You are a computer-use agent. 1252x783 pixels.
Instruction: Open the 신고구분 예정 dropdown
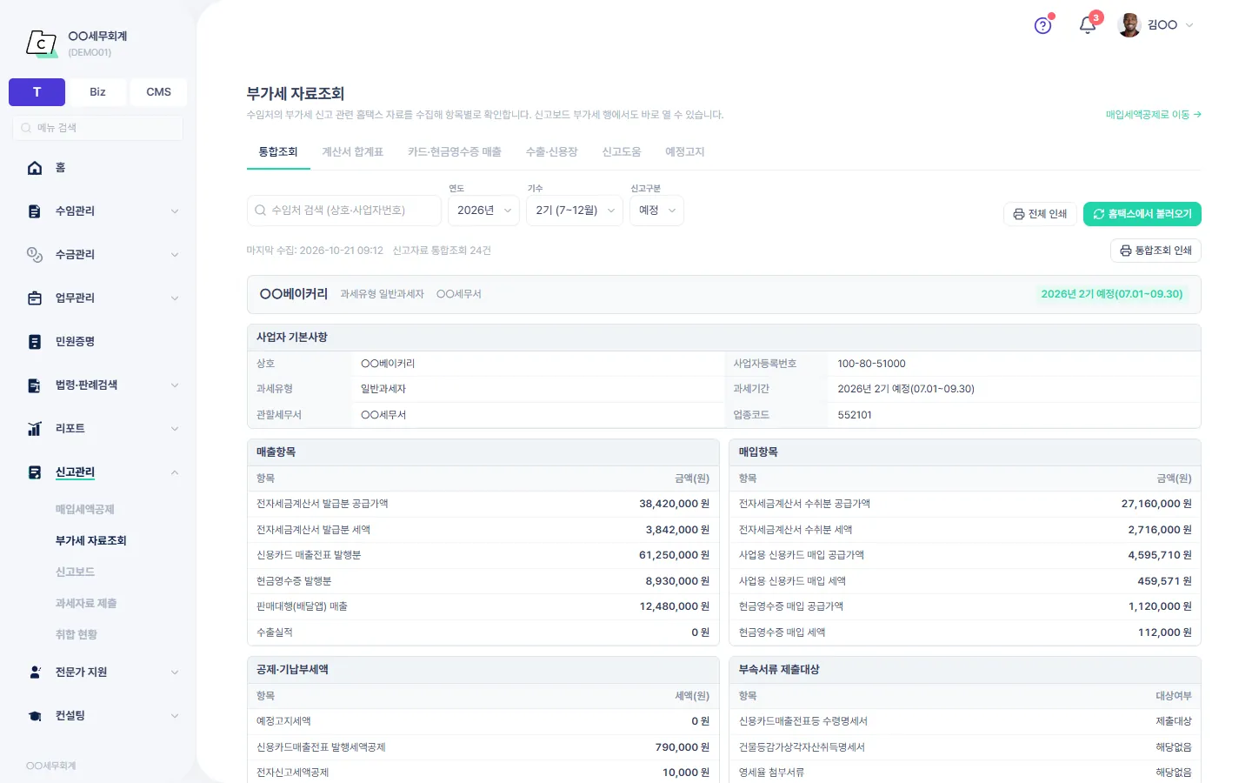pos(657,211)
